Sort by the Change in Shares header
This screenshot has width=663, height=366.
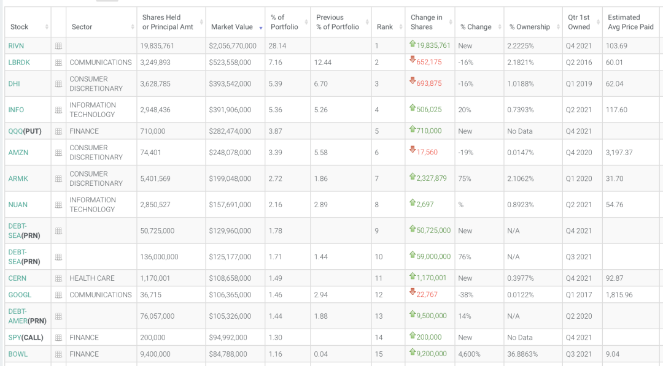click(x=430, y=22)
